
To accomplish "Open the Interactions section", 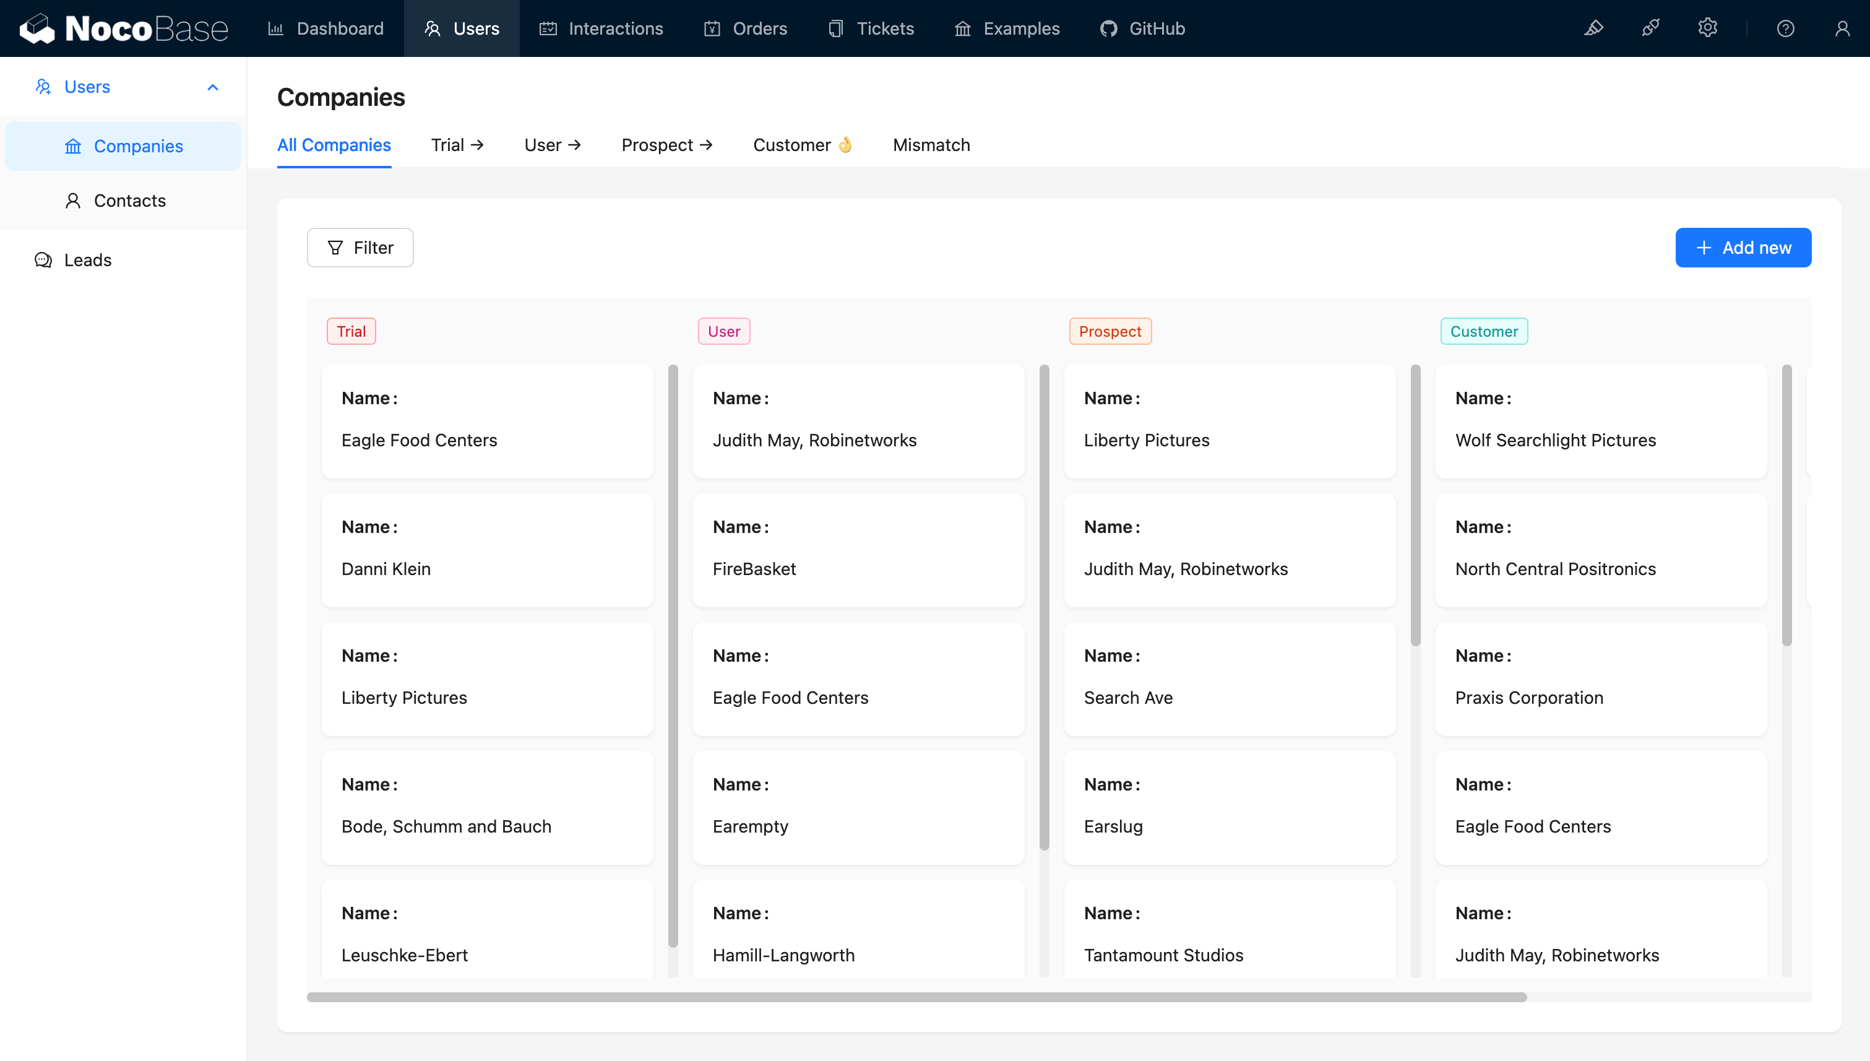I will (615, 28).
